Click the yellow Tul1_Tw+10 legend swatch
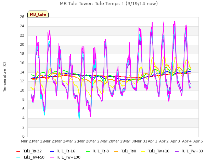This screenshot has height=164, width=219. pos(143,151)
